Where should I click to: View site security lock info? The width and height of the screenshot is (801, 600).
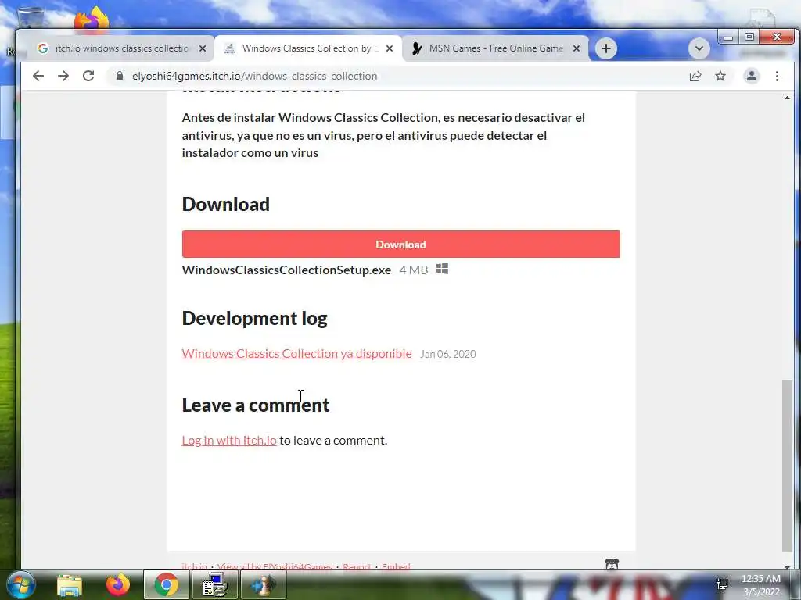click(120, 76)
